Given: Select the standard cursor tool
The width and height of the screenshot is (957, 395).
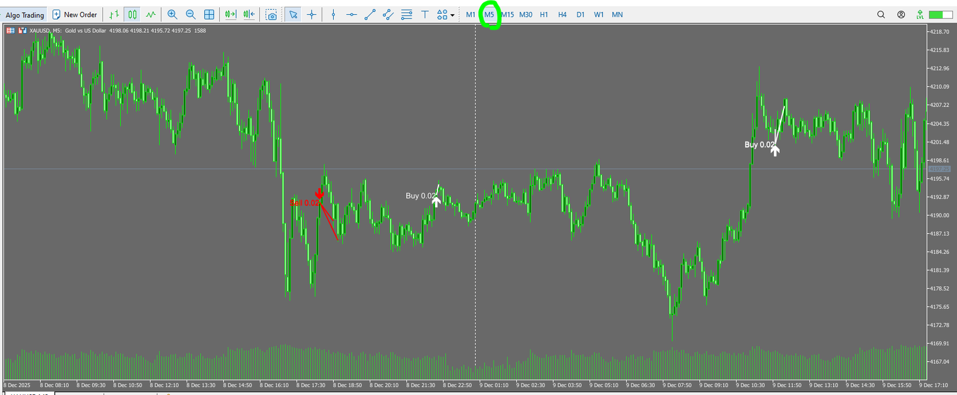Looking at the screenshot, I should (x=293, y=14).
